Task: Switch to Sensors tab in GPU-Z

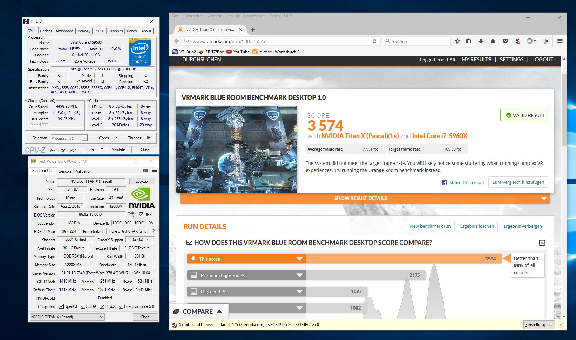Action: click(x=65, y=171)
